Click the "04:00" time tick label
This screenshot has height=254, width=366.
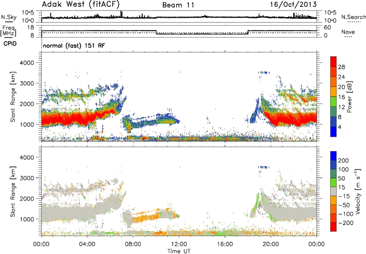point(87,244)
